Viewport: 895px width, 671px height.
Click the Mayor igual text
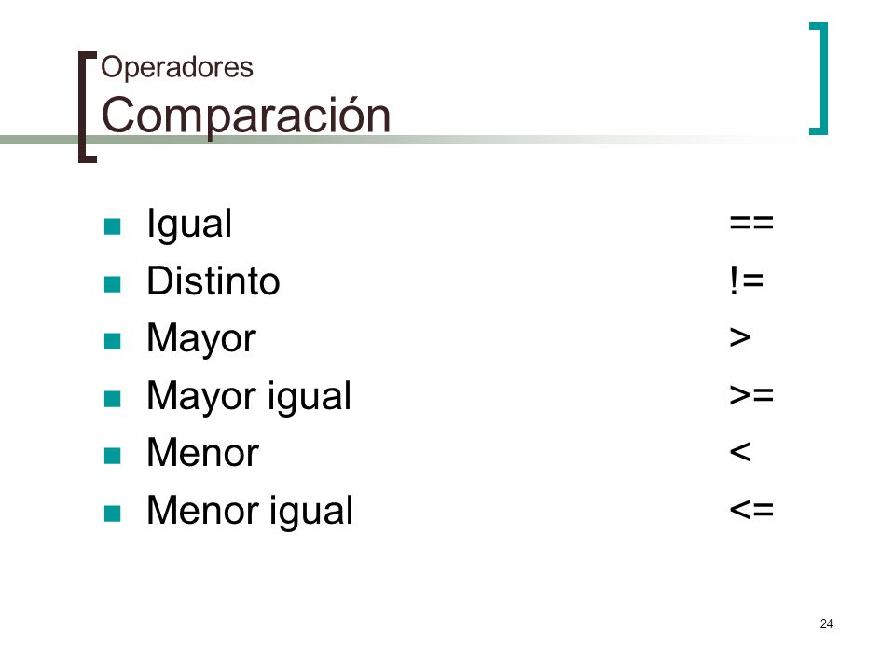click(x=250, y=397)
